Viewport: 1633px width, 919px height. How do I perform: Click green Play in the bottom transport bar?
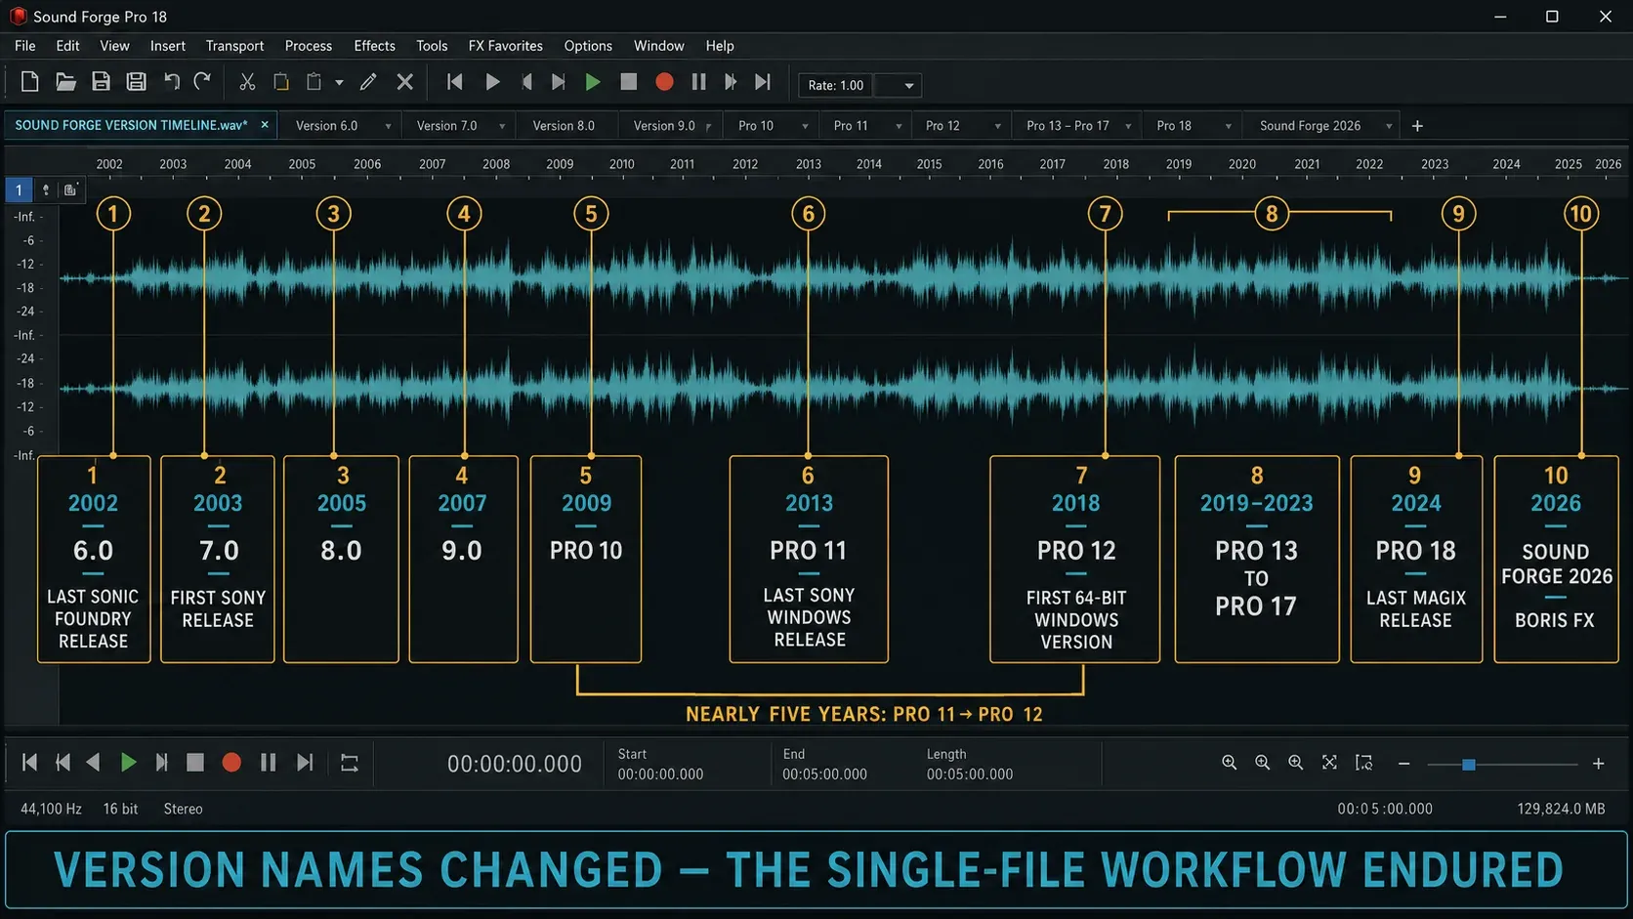click(x=128, y=763)
